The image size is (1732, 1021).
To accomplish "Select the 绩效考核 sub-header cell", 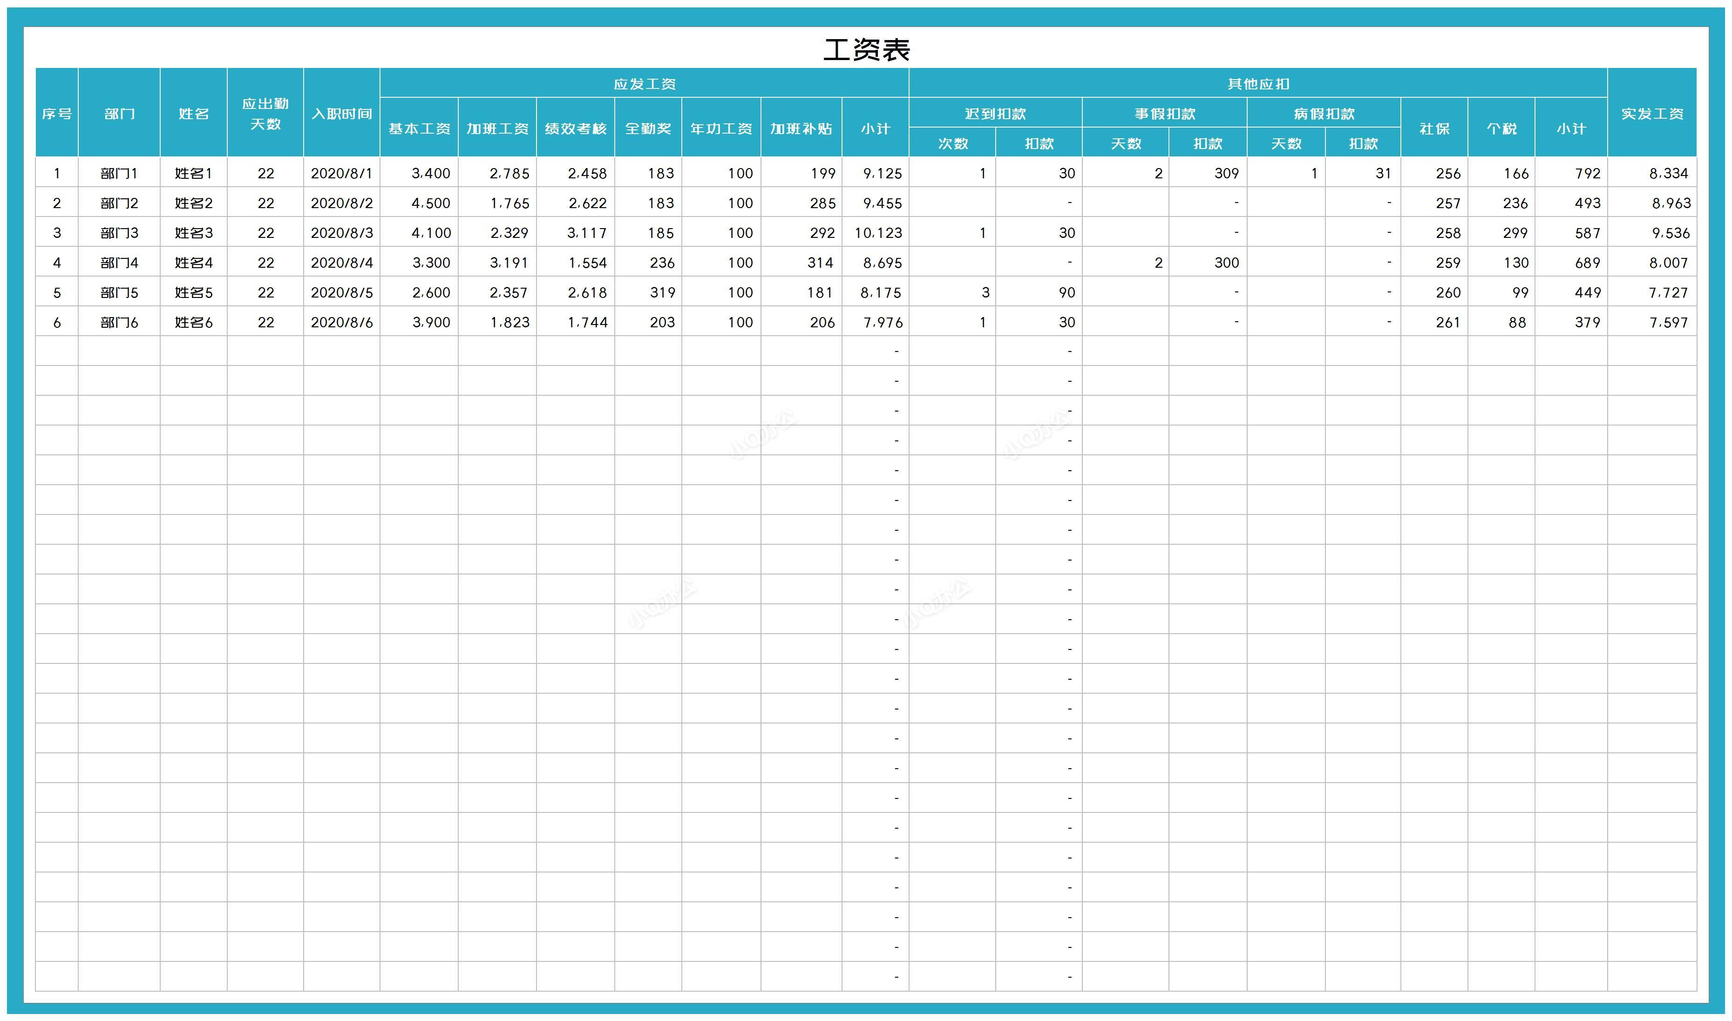I will tap(575, 128).
